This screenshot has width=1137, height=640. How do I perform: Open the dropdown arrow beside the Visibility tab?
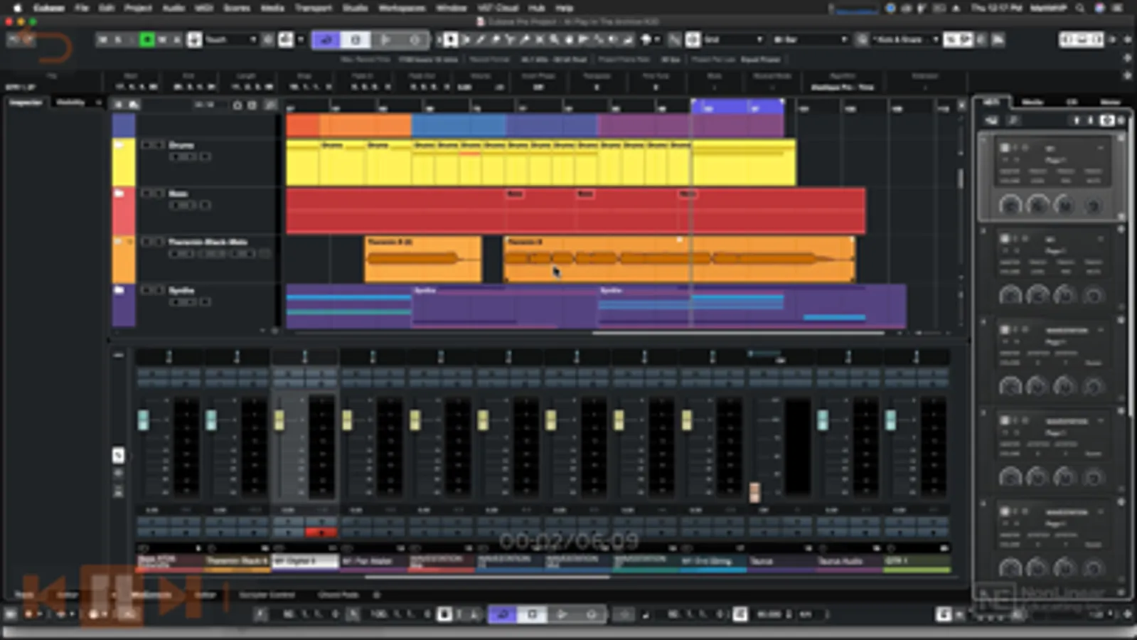(x=98, y=102)
